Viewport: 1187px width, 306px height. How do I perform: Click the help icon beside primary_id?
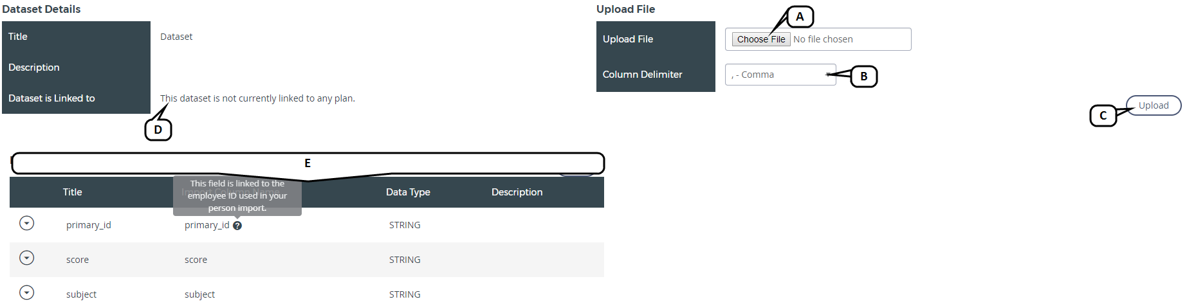click(x=237, y=226)
